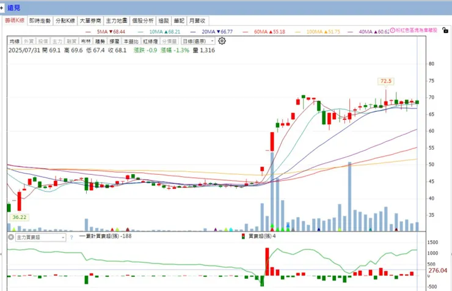The image size is (452, 291).
Task: Click the 買賣超(張) 4 label
Action: 262,236
